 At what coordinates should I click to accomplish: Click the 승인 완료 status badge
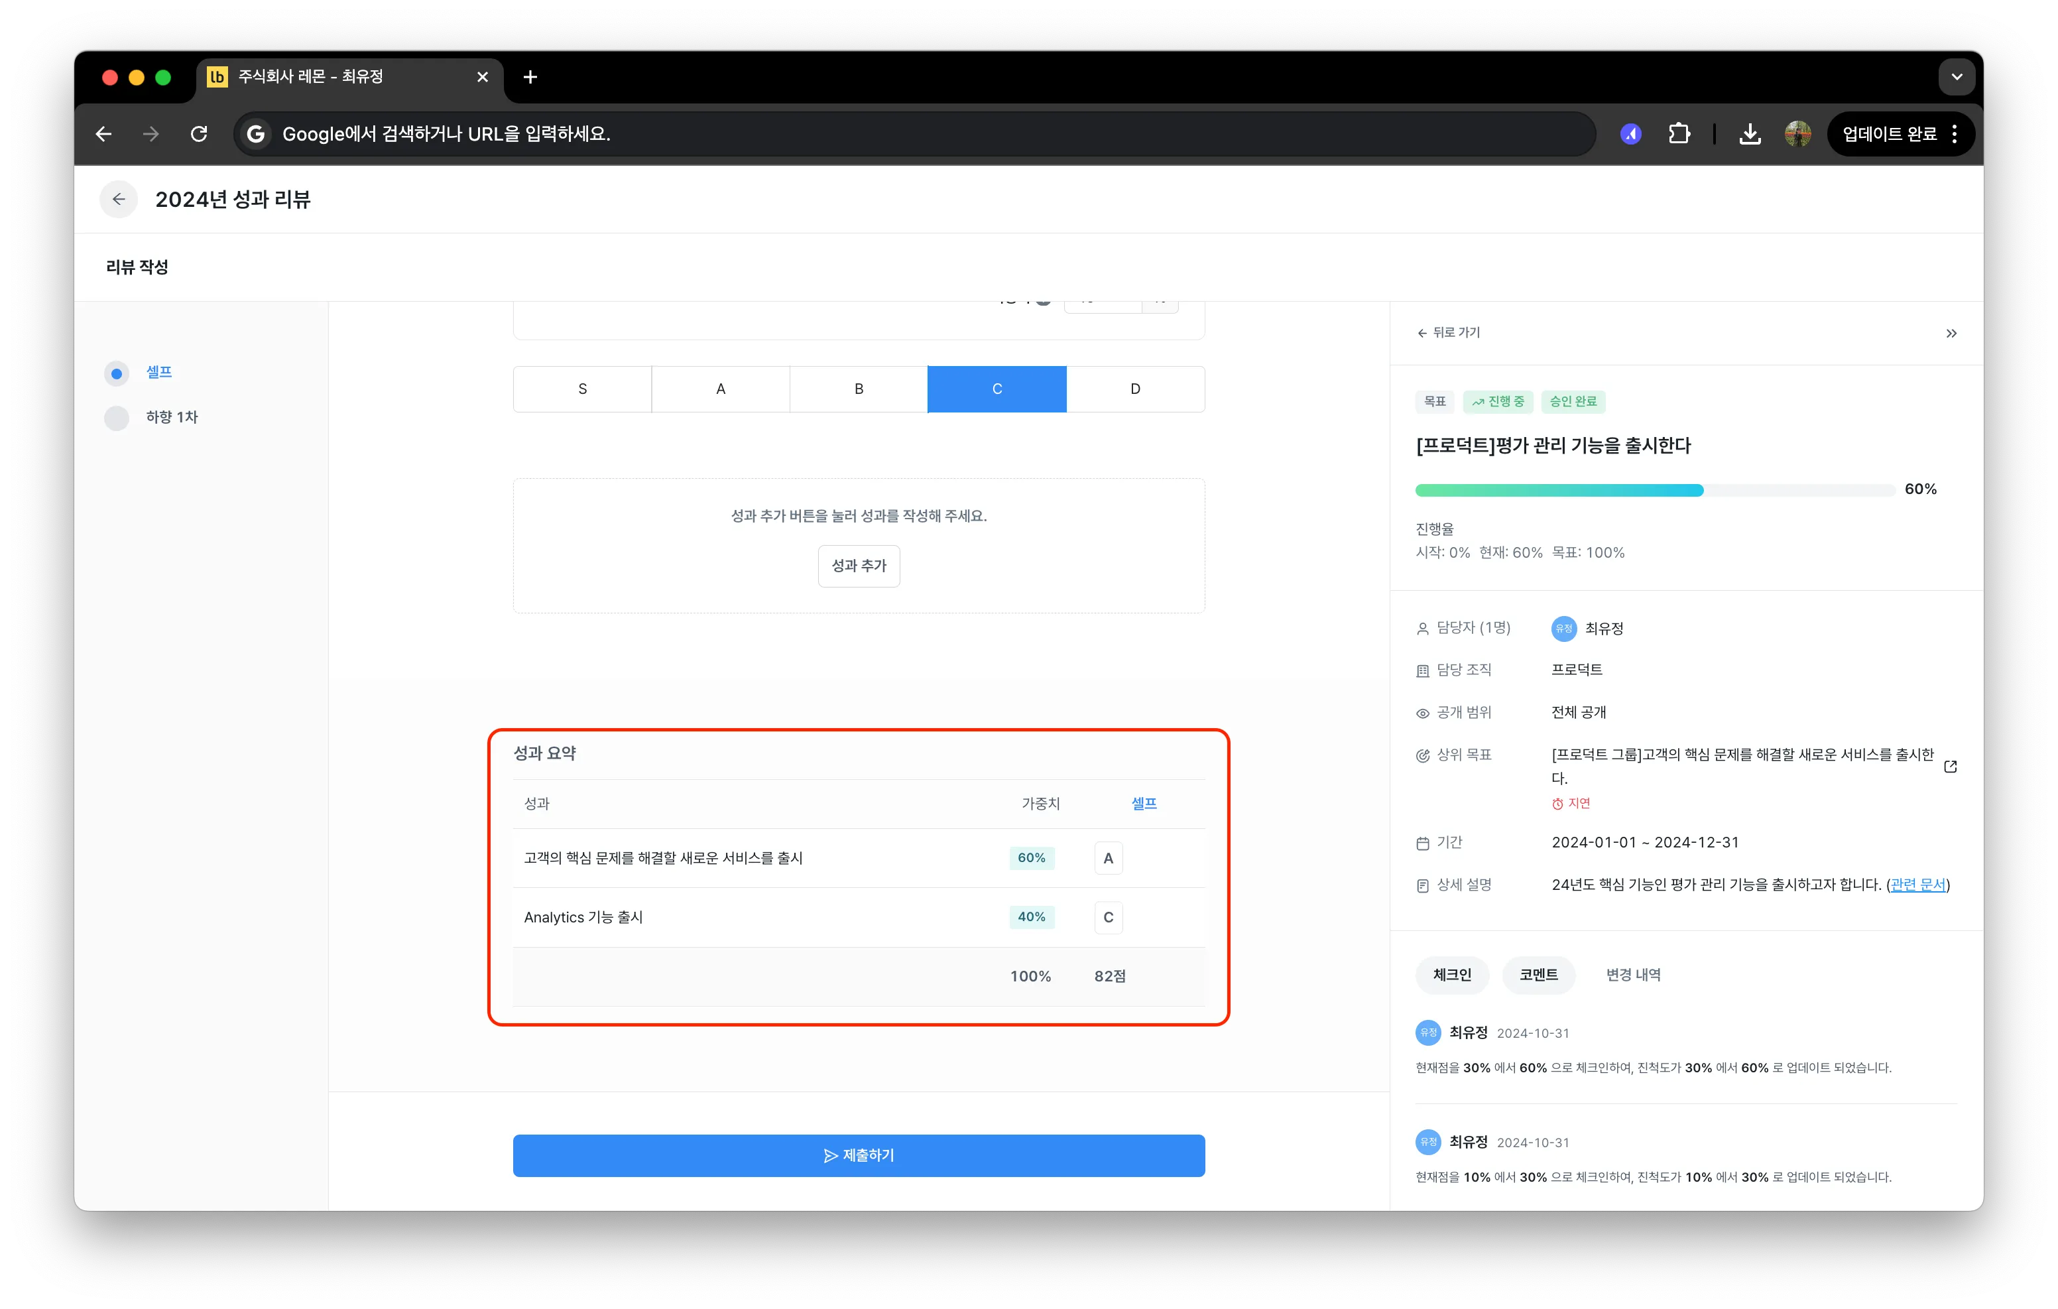coord(1573,402)
